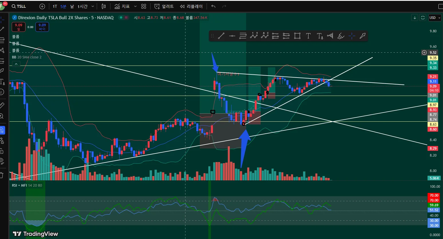Viewport: 443px width, 239px height.
Task: Collapse the indicator legend arrow
Action: (16, 64)
